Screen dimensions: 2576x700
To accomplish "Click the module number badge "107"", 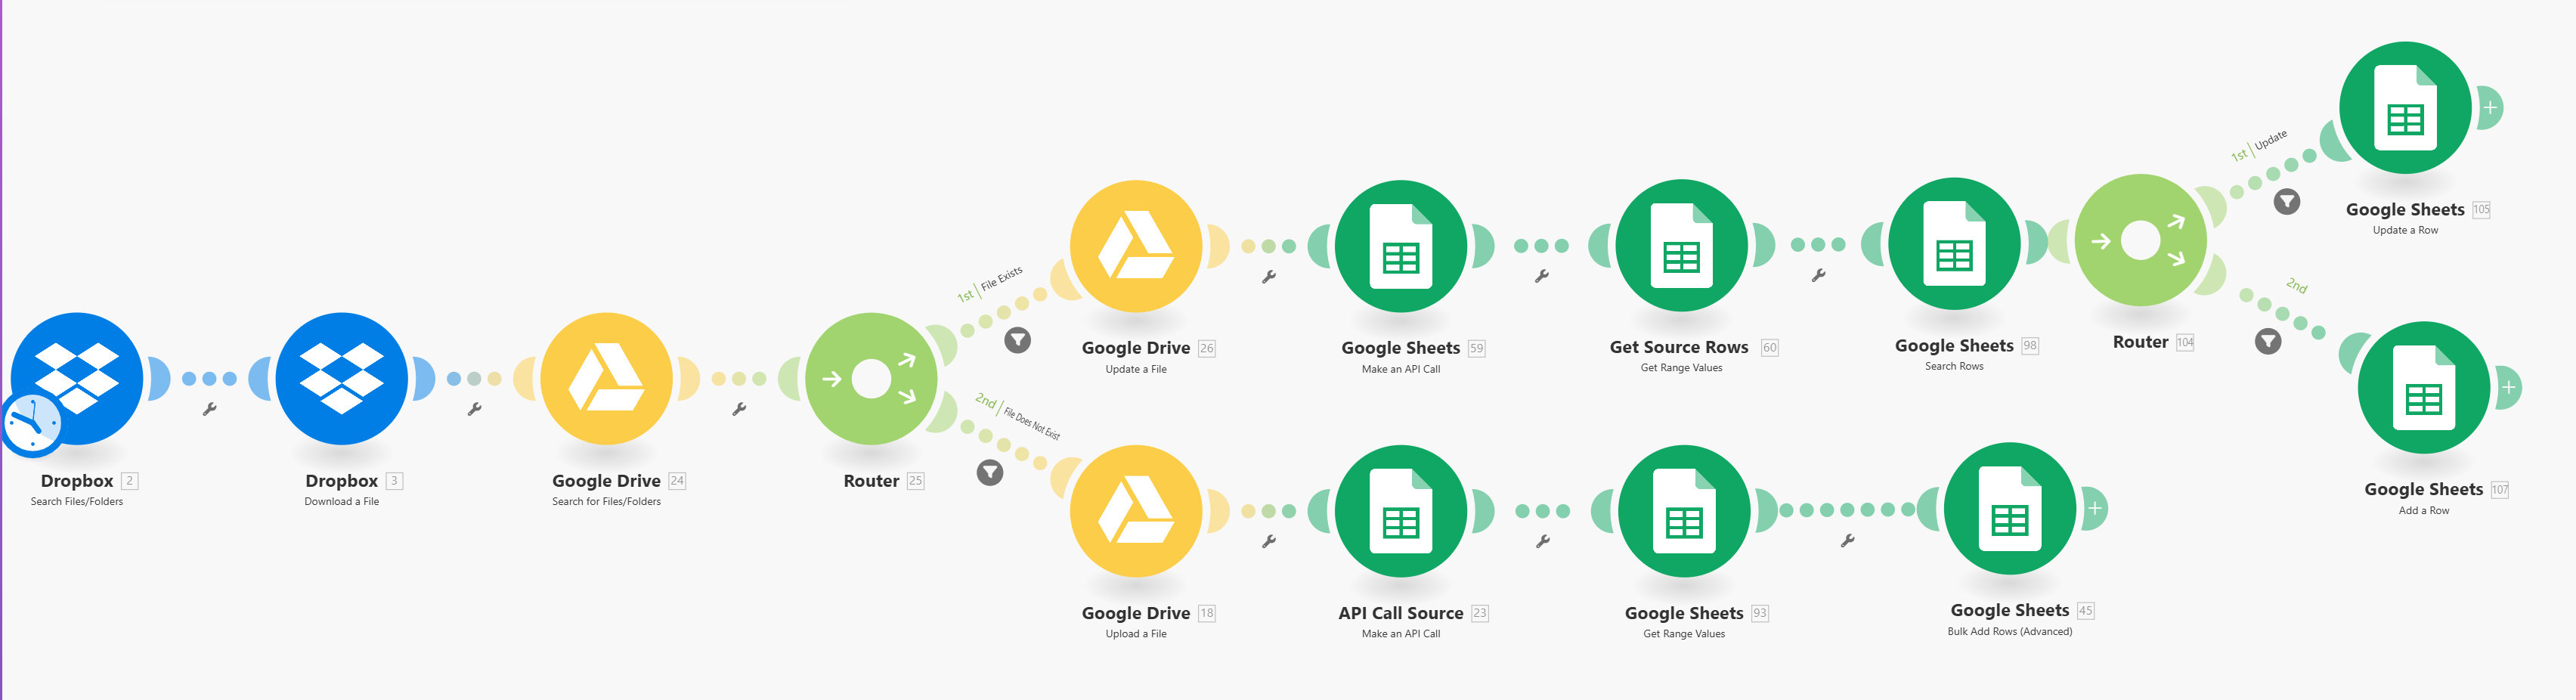I will (x=2500, y=490).
